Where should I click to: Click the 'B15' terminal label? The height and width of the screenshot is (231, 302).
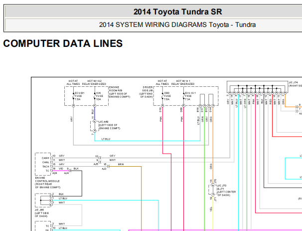[x=198, y=110]
